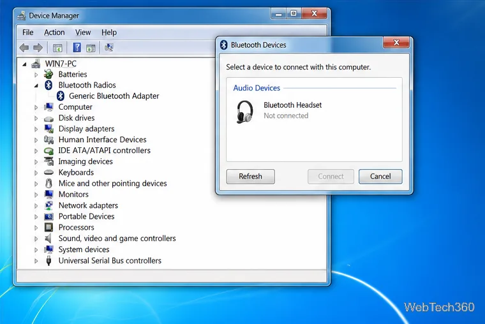Click the Show/Hide console tree toolbar icon

[x=57, y=48]
